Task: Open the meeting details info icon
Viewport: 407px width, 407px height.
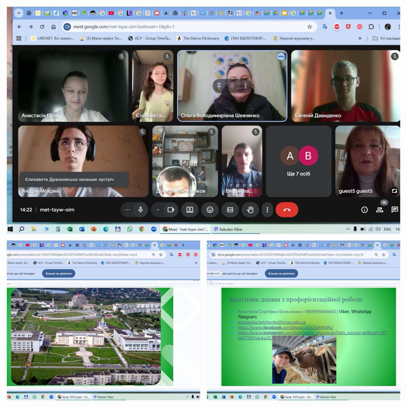Action: [x=364, y=210]
